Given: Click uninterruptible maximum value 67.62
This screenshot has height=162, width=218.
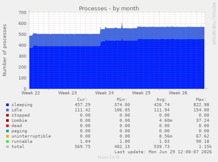Looking at the screenshot, I should (x=203, y=136).
